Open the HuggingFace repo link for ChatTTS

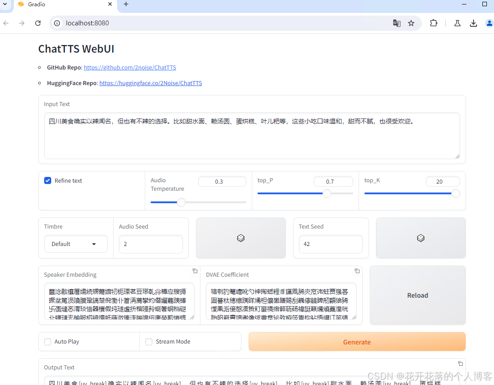coord(151,83)
